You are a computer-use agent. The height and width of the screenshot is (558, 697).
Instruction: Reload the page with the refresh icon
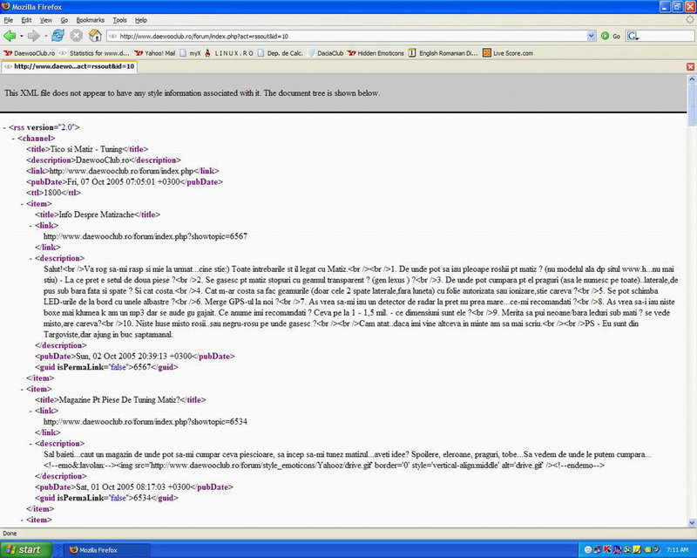pyautogui.click(x=58, y=36)
